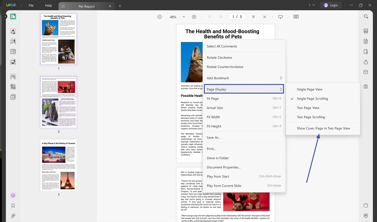
Task: Click the zoom out minus icon
Action: 159,17
